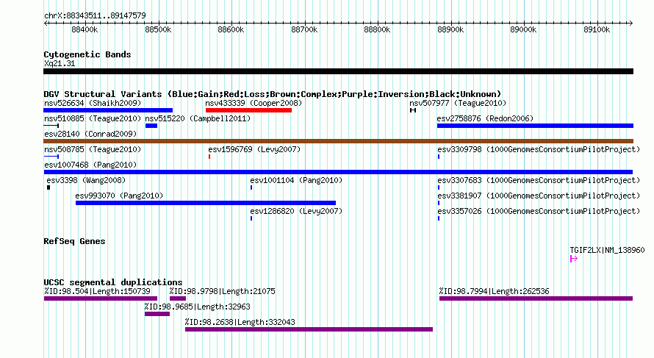
Task: Click the 89000k ruler tick label
Action: click(x=523, y=29)
